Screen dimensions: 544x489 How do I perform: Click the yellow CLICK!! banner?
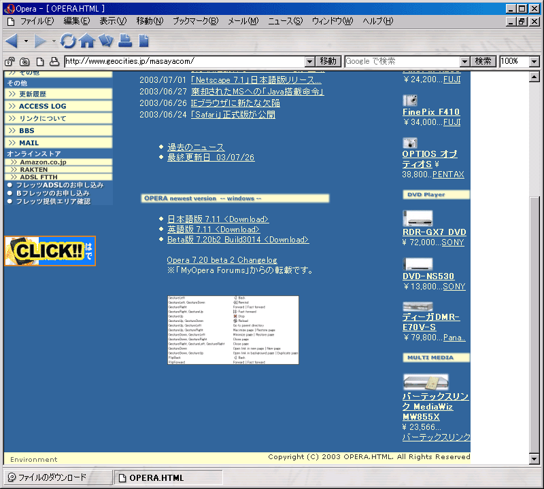[x=50, y=251]
